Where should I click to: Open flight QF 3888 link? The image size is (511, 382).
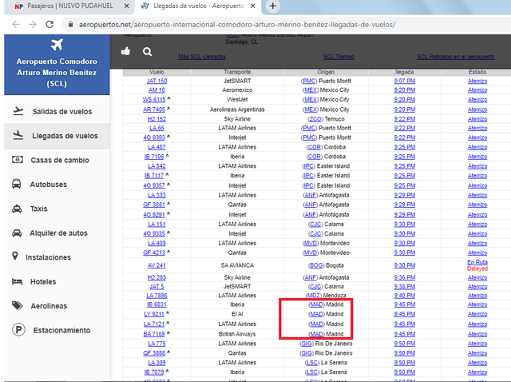point(154,353)
